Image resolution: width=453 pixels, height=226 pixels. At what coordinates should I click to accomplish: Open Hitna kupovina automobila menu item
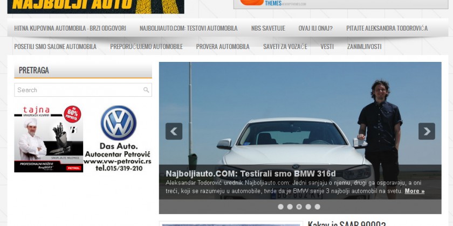(70, 28)
